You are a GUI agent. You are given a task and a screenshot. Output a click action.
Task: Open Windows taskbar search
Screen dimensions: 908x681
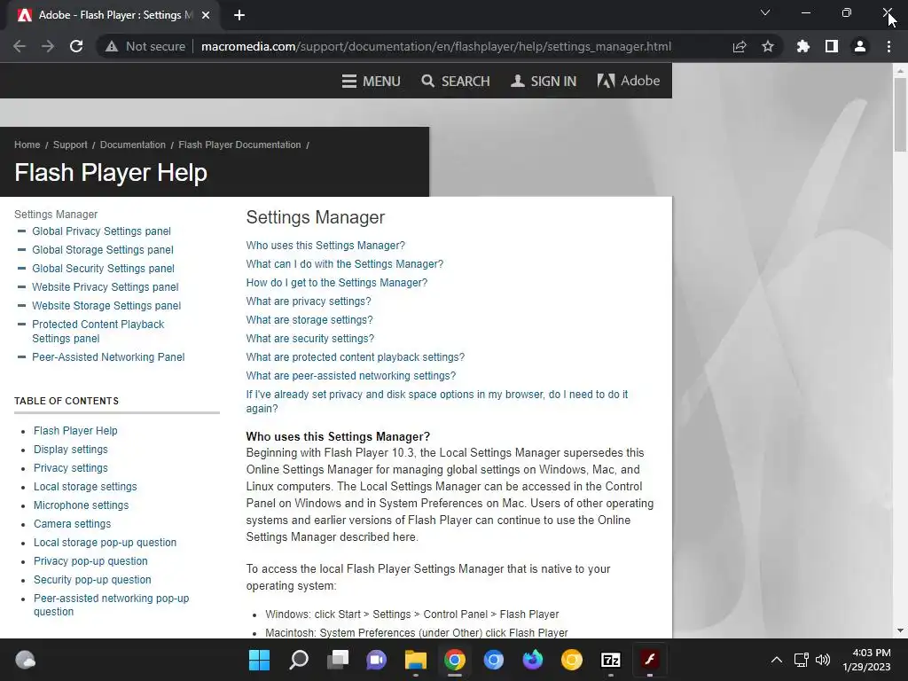298,660
